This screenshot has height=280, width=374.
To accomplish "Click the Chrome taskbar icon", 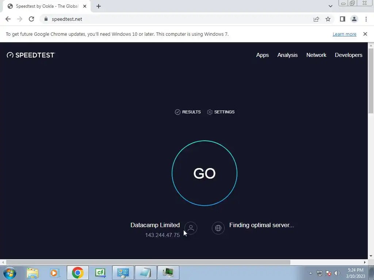I will (77, 273).
